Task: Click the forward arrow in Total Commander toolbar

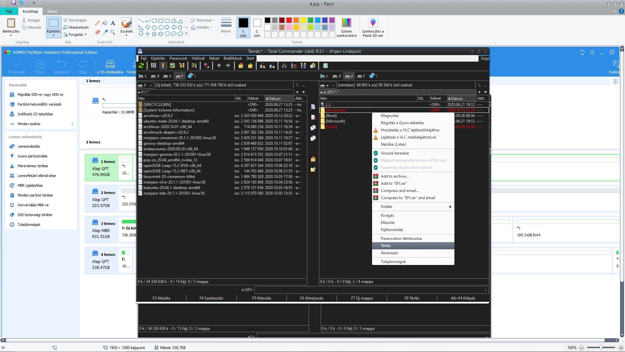Action: coord(228,66)
